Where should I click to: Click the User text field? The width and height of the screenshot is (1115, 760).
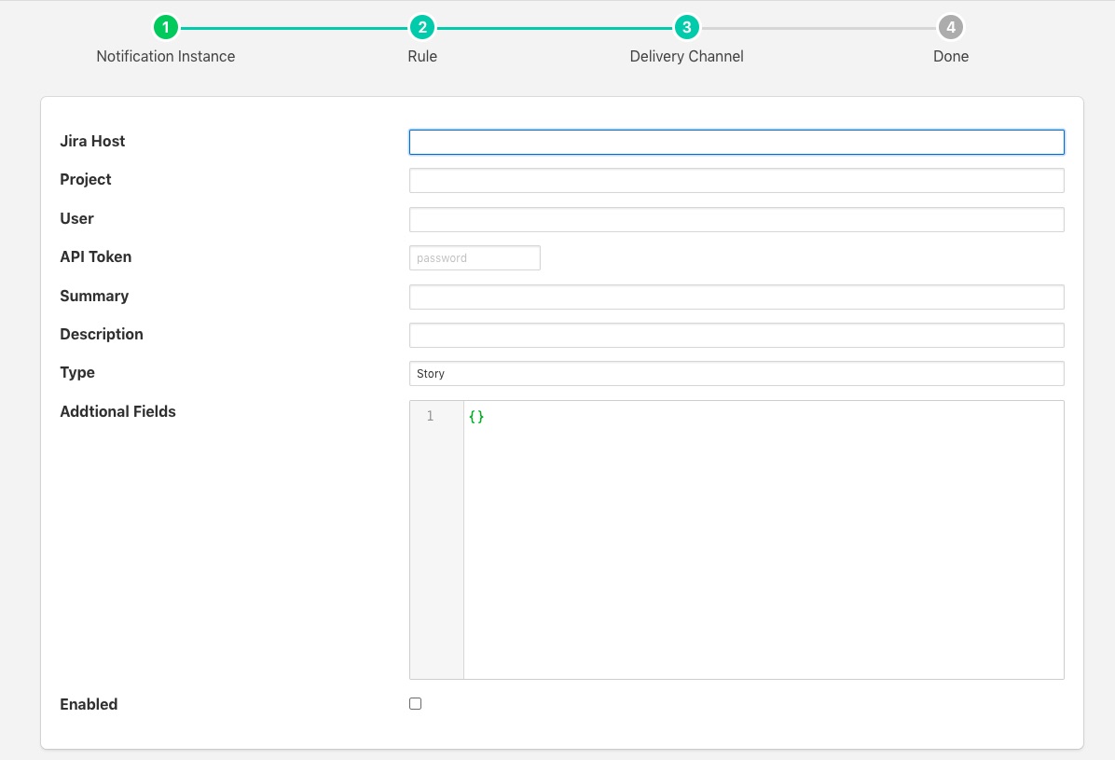point(736,219)
